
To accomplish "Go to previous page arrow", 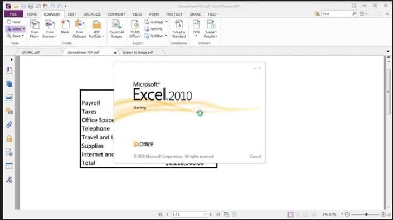I will (x=167, y=214).
